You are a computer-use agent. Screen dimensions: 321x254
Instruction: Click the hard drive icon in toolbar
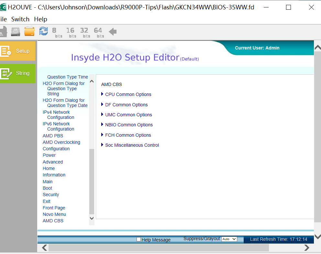(16, 32)
